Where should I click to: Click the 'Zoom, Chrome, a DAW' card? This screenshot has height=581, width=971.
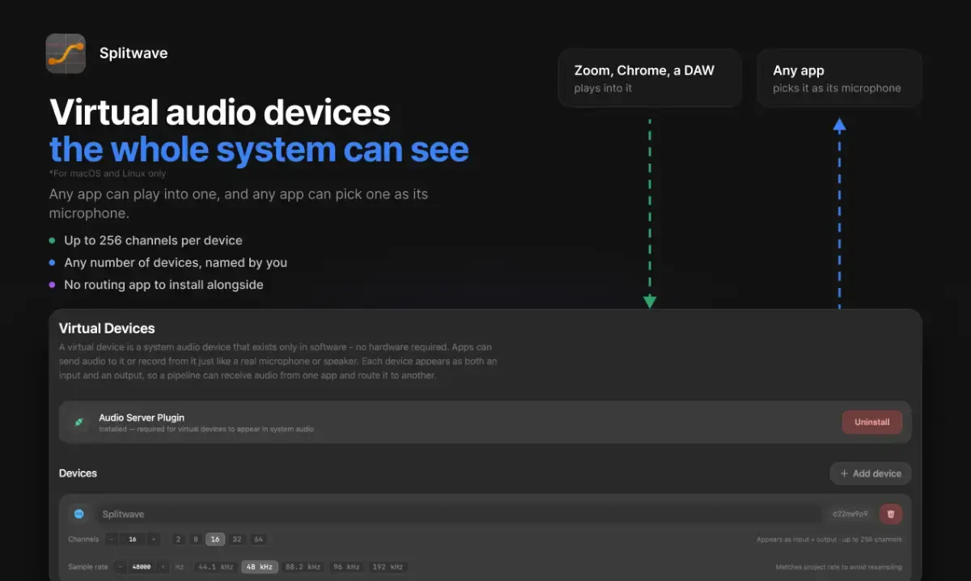tap(650, 78)
